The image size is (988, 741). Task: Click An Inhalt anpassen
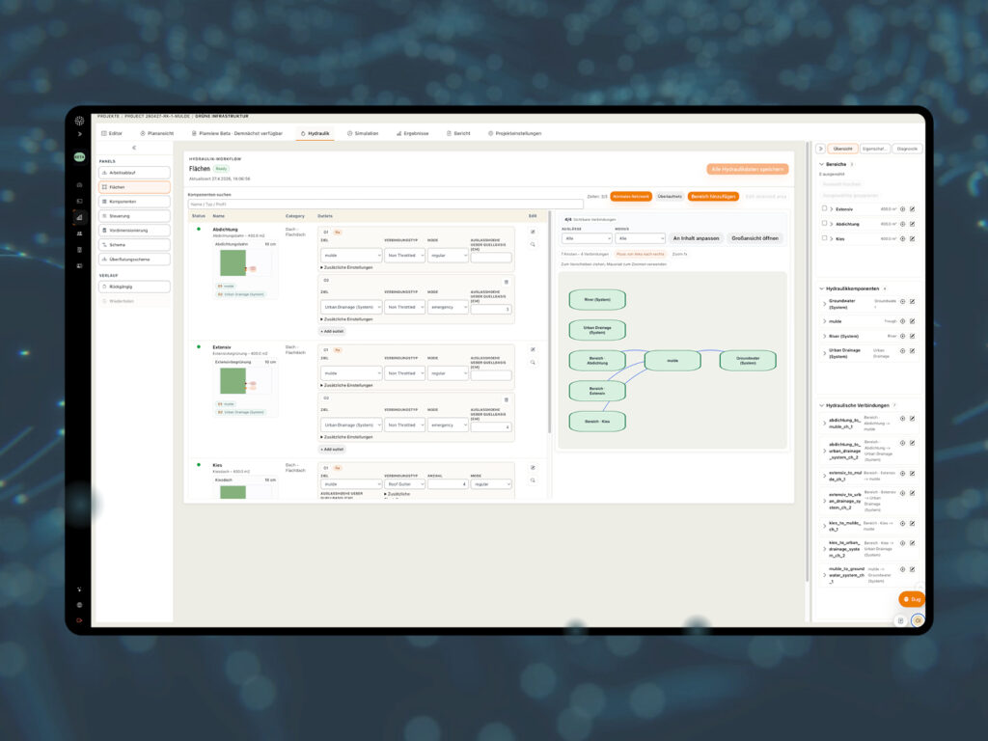tap(696, 238)
